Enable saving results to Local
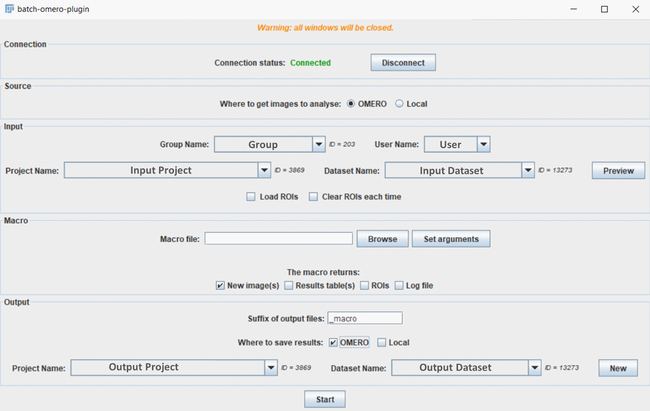This screenshot has width=650, height=411. (382, 343)
